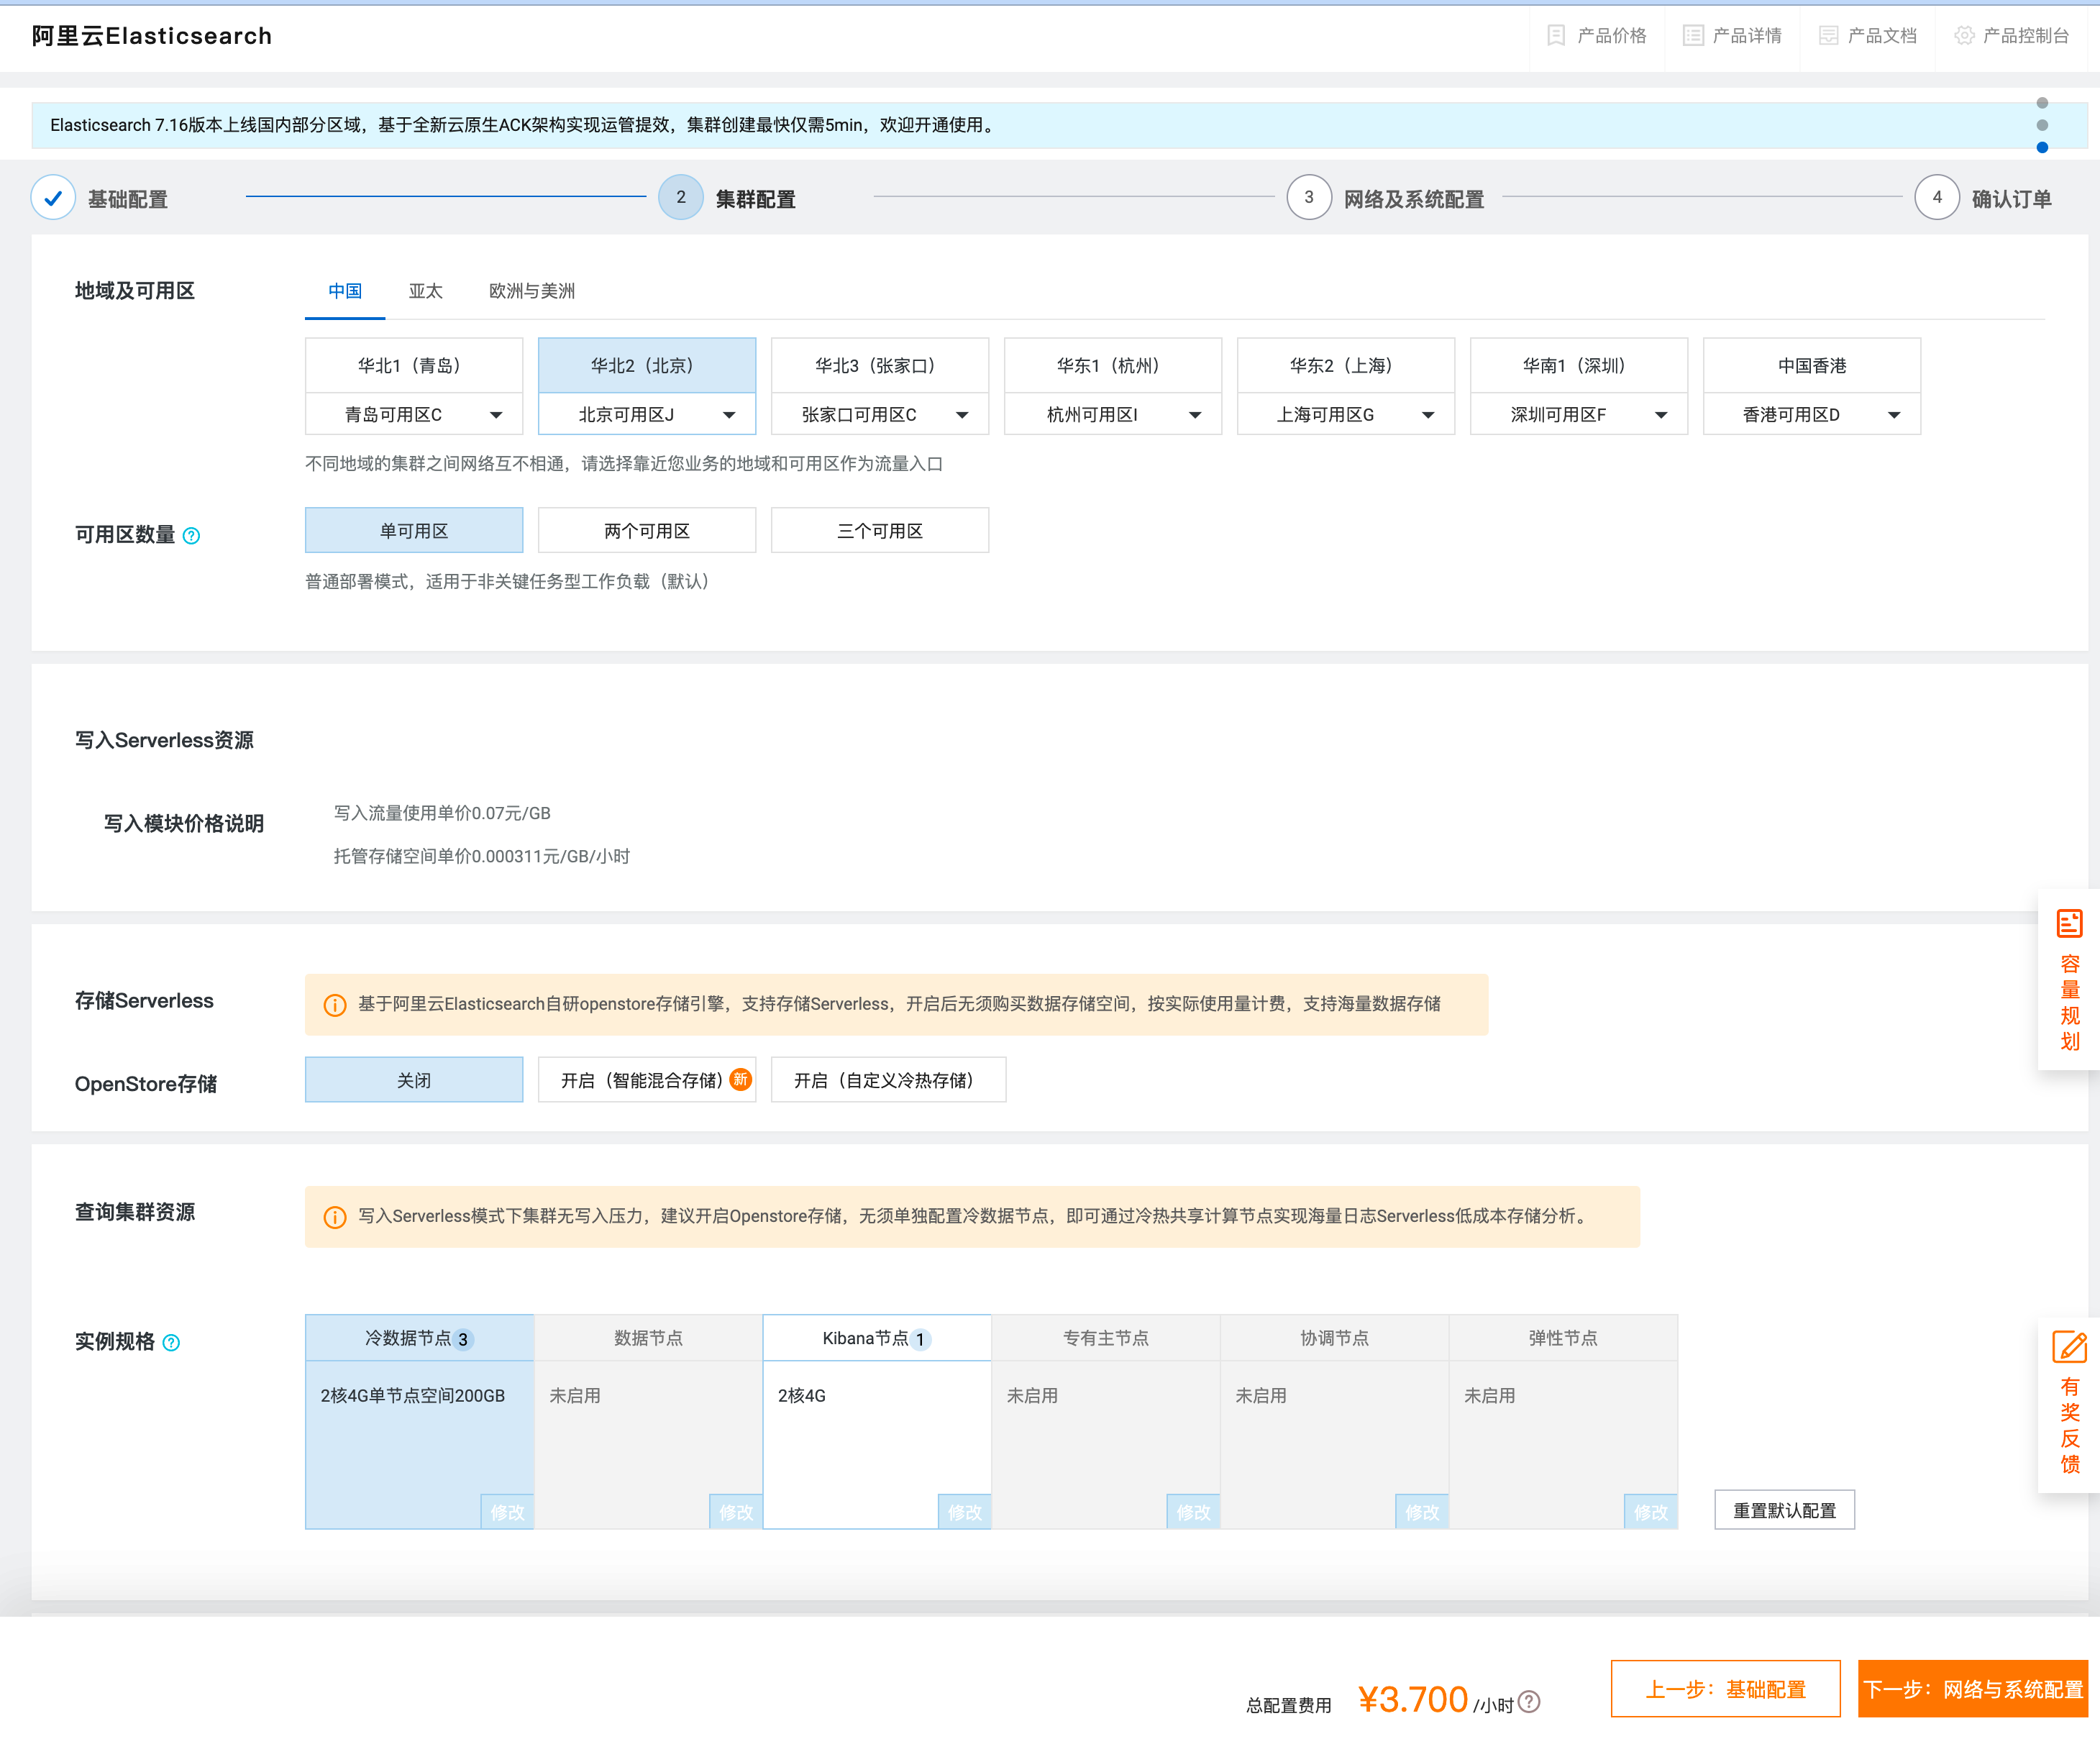
Task: Open 产品文档 documentation icon
Action: tap(1828, 36)
